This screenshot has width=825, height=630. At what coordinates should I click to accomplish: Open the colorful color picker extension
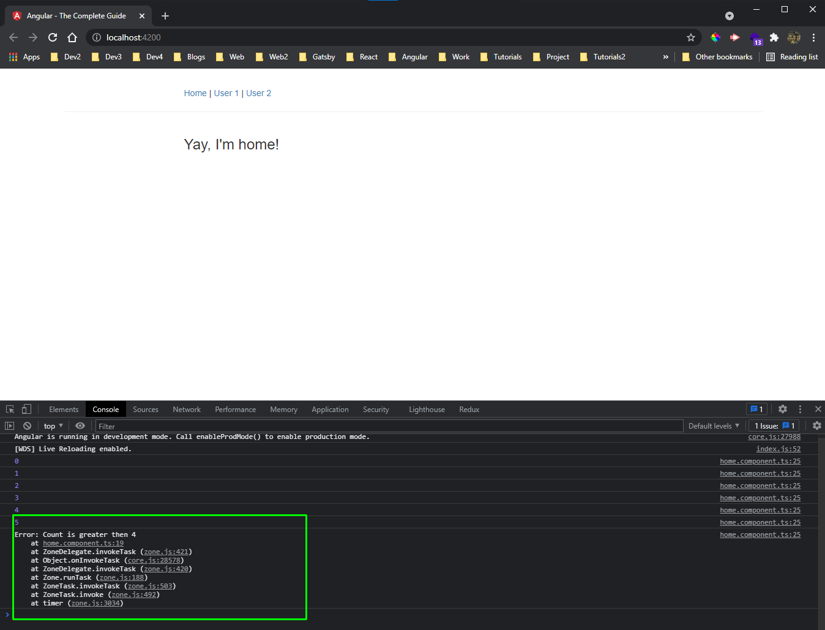(x=715, y=37)
